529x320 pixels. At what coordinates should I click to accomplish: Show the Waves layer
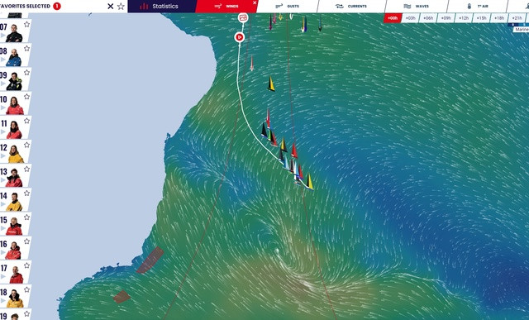point(417,6)
